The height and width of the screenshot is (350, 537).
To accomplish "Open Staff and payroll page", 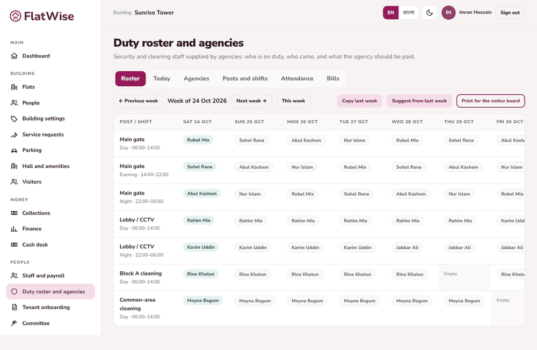I will click(x=50, y=275).
